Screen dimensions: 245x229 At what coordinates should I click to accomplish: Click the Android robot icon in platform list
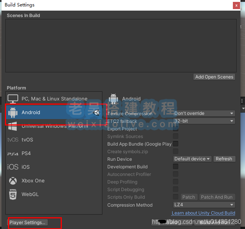coord(13,113)
